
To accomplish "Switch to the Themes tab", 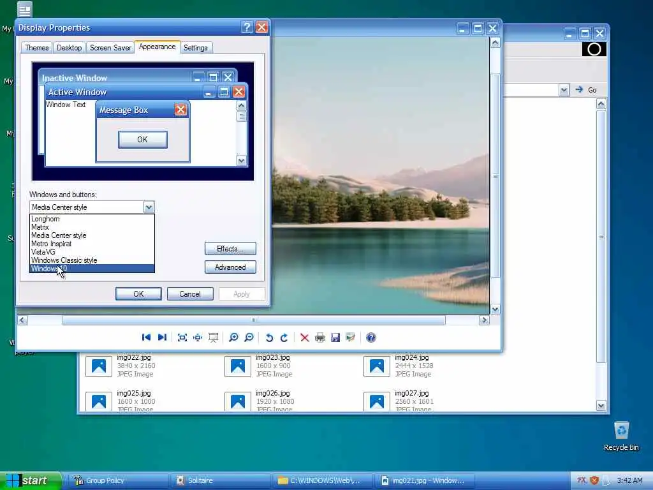I will (36, 47).
